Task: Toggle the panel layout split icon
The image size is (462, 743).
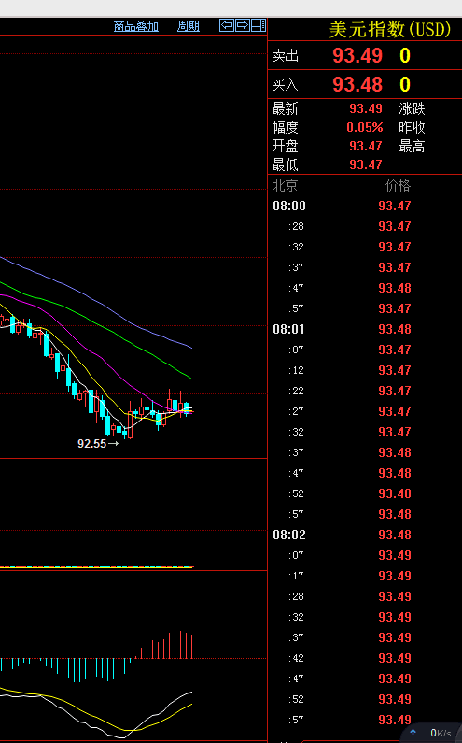Action: click(x=258, y=25)
